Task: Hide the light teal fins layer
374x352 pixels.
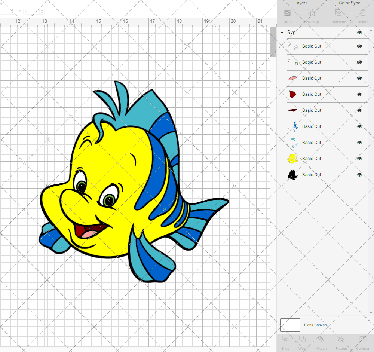Action: pos(359,143)
